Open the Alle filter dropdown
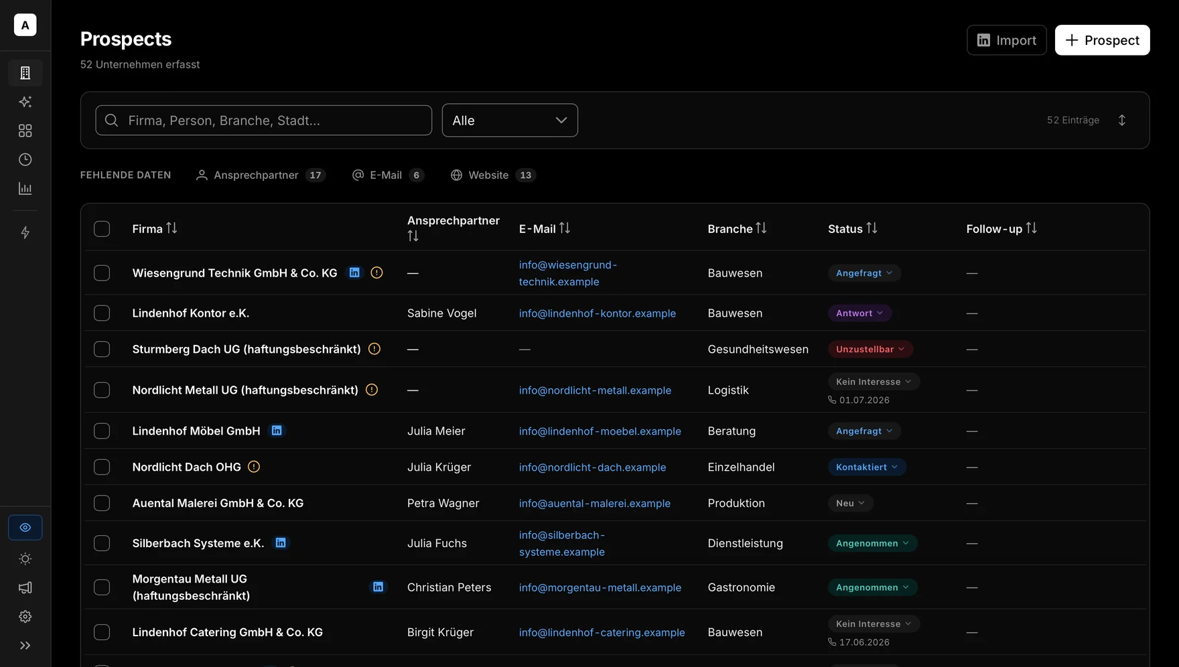 tap(510, 120)
